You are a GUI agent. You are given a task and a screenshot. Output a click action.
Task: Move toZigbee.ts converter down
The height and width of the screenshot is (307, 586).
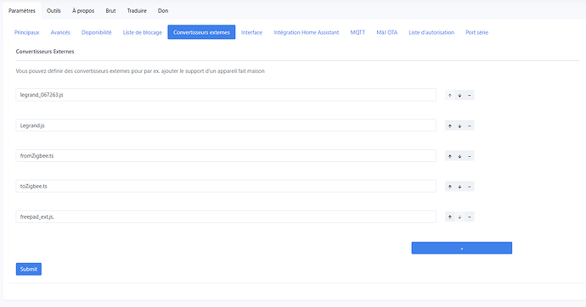pyautogui.click(x=459, y=187)
